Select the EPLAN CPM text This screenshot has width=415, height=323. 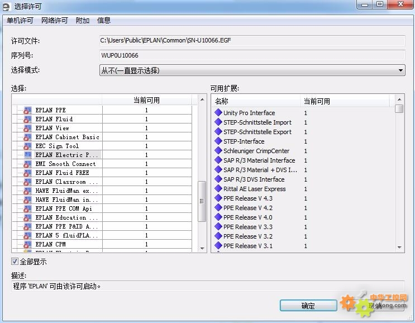(50, 244)
